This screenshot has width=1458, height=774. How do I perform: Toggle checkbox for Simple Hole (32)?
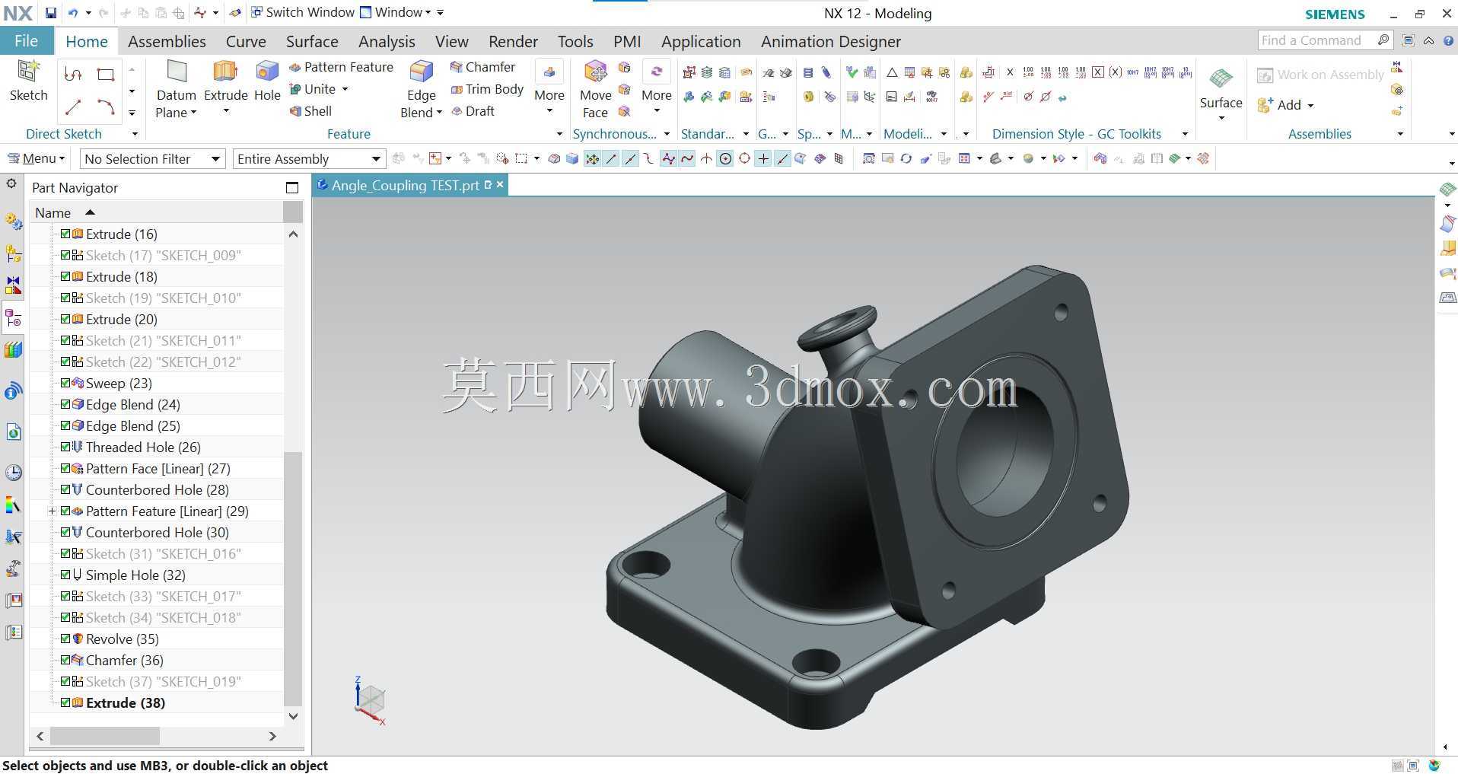[x=65, y=575]
